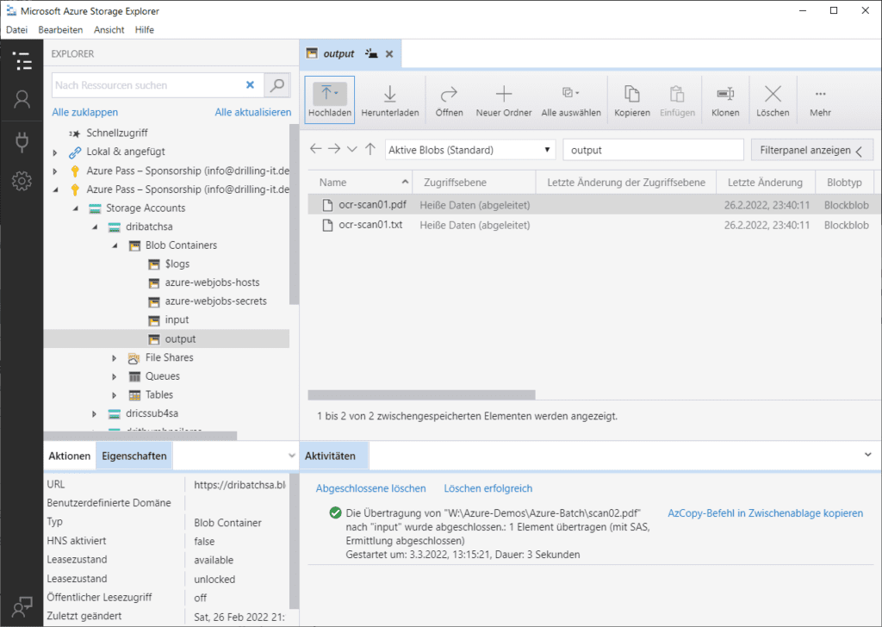Viewport: 882px width, 627px height.
Task: Open the Ansicht menu
Action: [x=109, y=30]
